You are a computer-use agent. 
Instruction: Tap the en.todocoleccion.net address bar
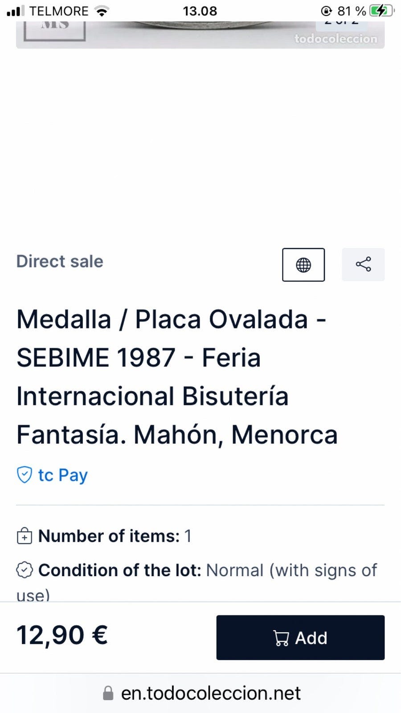[210, 693]
